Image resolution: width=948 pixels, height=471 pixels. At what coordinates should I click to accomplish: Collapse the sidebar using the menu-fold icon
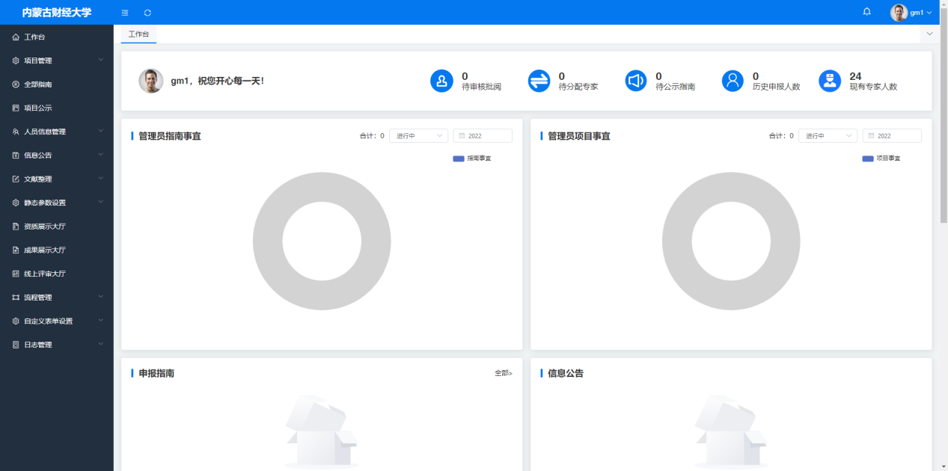pos(125,13)
